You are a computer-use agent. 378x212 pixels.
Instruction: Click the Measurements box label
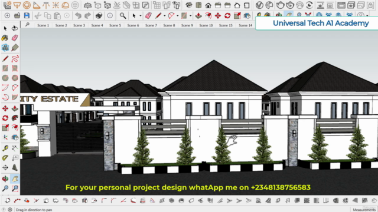(364, 210)
